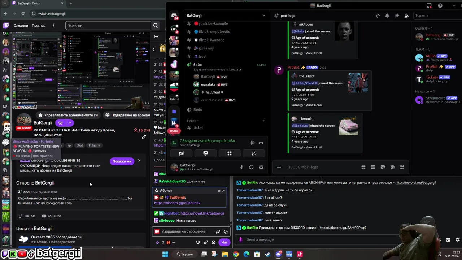
Task: Open dropdown next to Twitch notification button
Action: coord(70,123)
